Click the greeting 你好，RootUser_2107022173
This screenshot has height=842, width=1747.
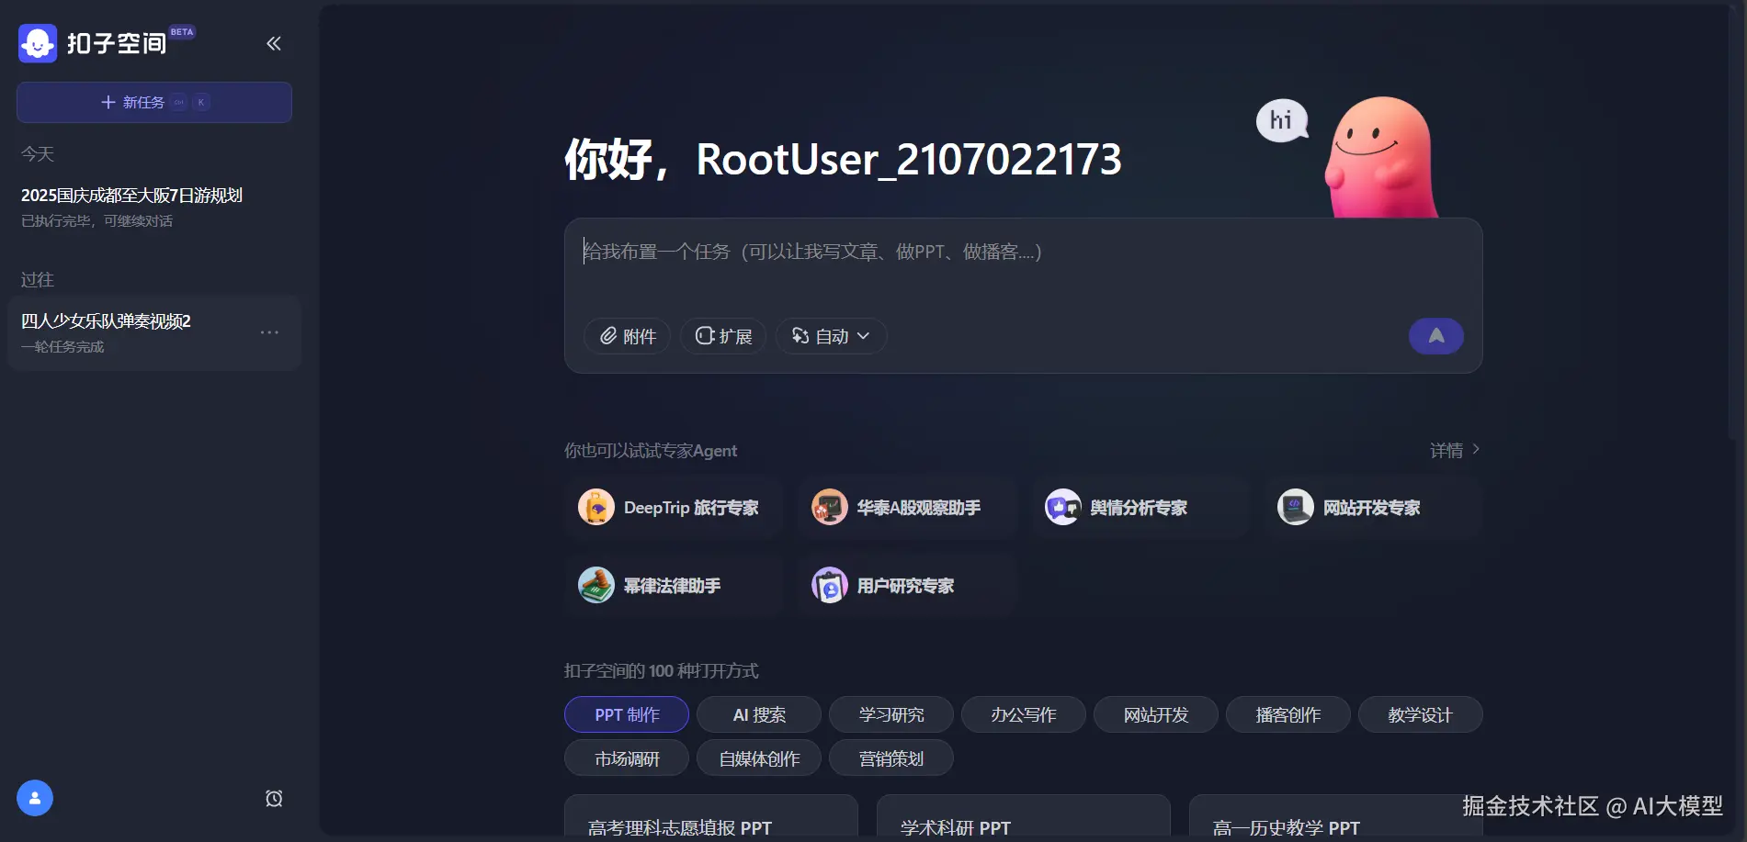click(x=843, y=159)
